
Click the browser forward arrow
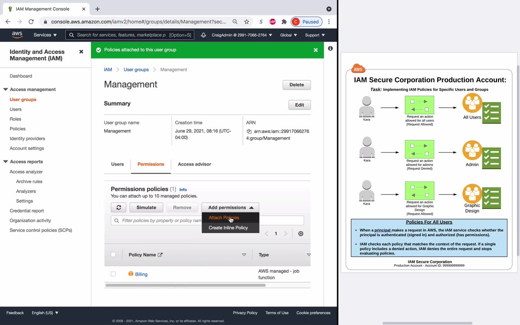(x=19, y=22)
